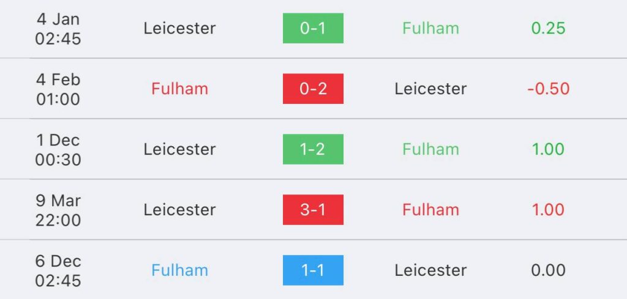Select Leicester in the 9 Mar match

click(179, 210)
